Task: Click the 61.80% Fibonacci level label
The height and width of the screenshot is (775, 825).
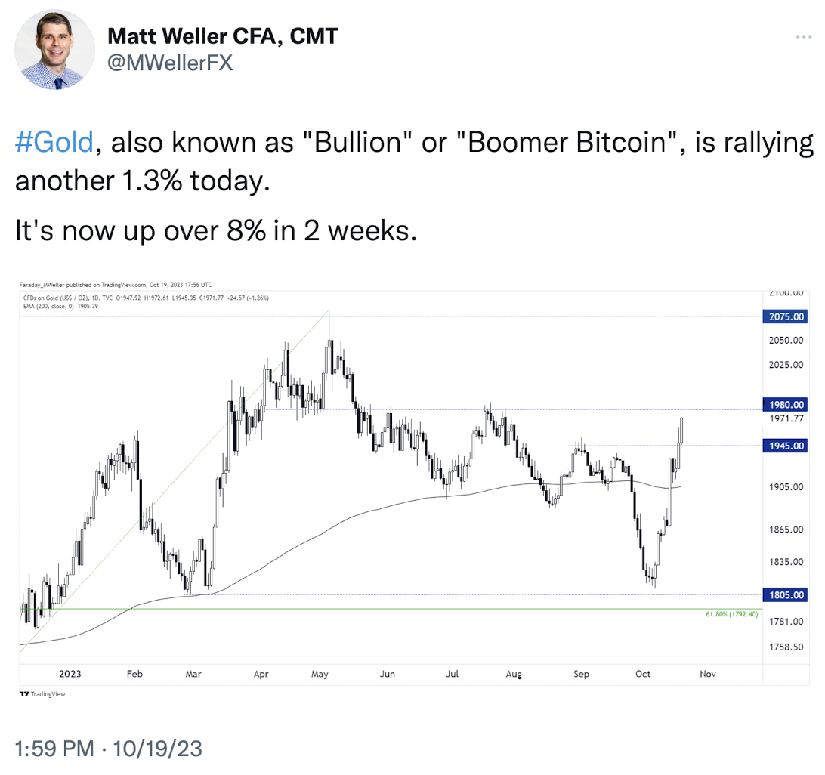Action: (x=731, y=614)
